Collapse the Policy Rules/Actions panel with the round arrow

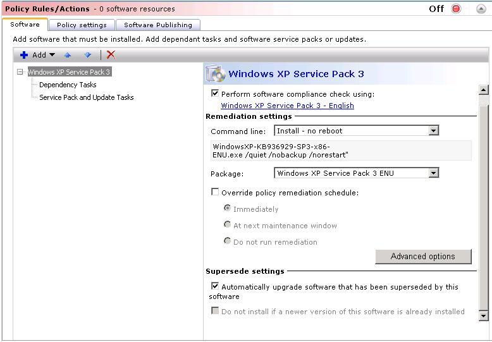pos(481,9)
